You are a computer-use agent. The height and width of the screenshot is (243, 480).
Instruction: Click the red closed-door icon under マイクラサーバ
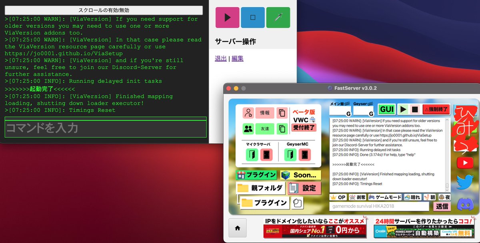coord(266,155)
